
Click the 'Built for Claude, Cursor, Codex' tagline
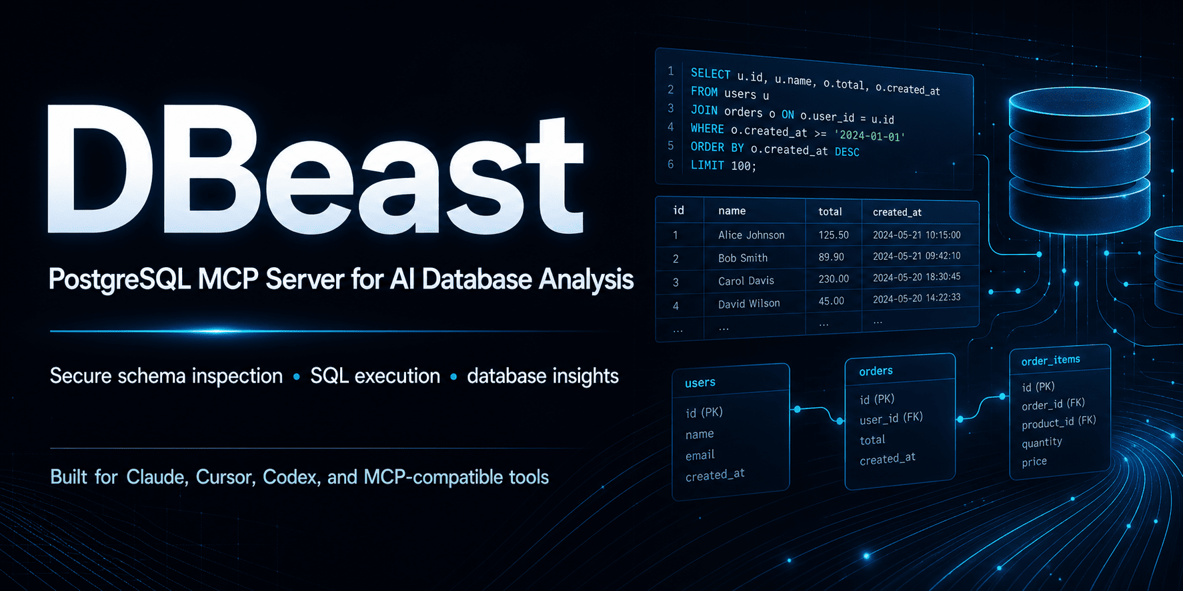299,477
